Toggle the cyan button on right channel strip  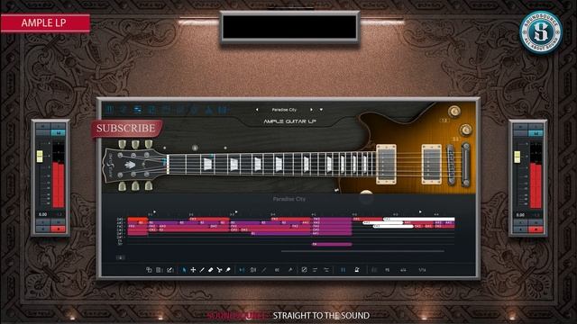[x=536, y=133]
